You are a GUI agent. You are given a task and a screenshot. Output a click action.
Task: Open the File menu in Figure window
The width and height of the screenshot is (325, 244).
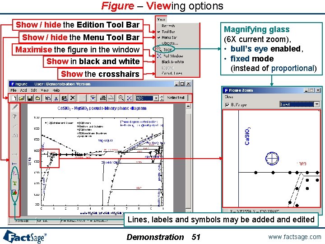[x=14, y=90]
